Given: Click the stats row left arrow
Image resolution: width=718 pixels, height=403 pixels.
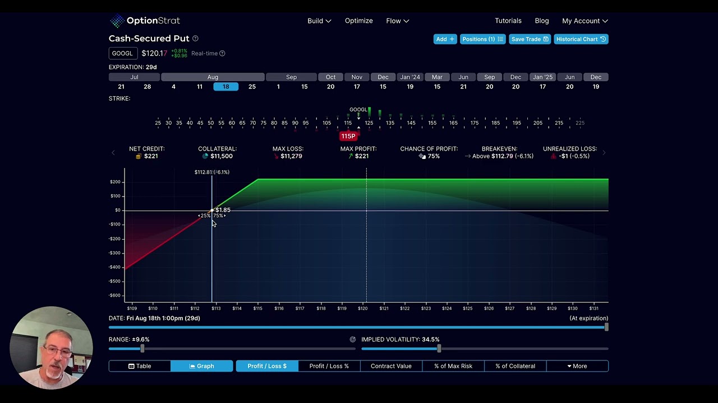Looking at the screenshot, I should [x=113, y=152].
